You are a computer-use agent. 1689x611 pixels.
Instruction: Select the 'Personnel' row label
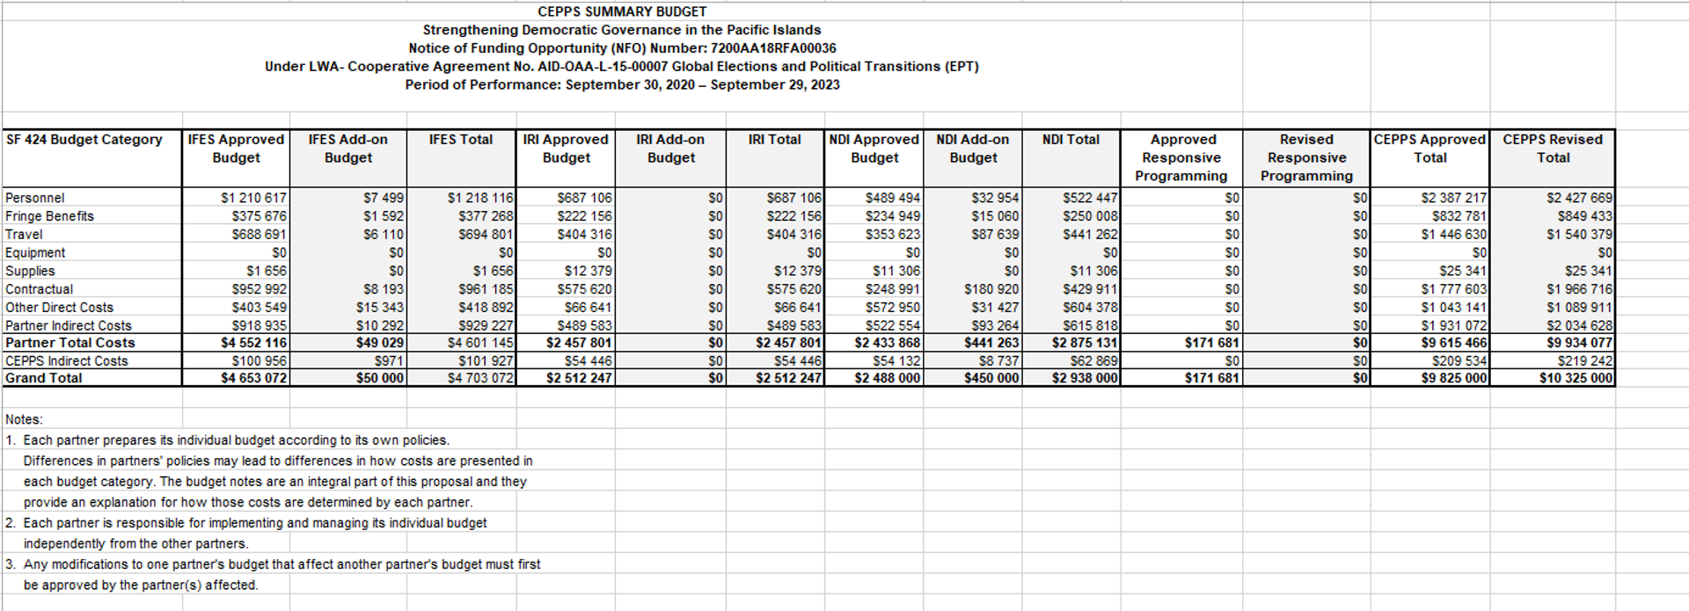pyautogui.click(x=34, y=198)
